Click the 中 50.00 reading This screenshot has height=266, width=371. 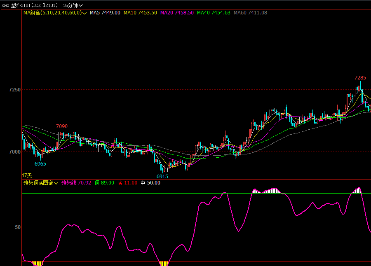tap(150, 183)
